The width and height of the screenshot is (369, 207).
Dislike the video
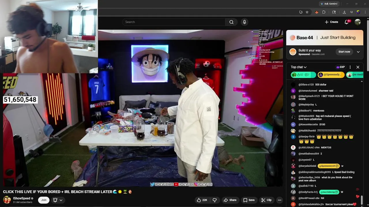[x=214, y=200]
